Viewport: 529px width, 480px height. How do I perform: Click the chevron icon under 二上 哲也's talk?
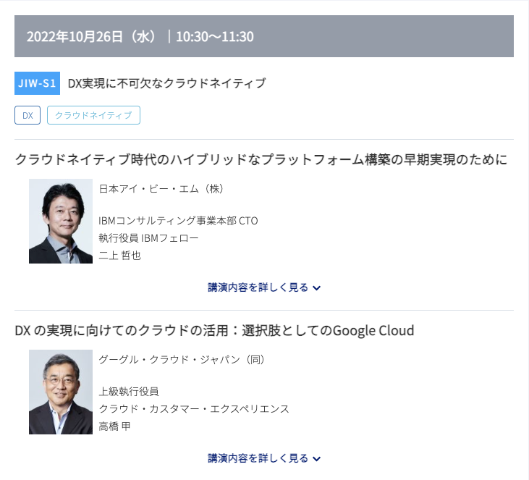(316, 288)
